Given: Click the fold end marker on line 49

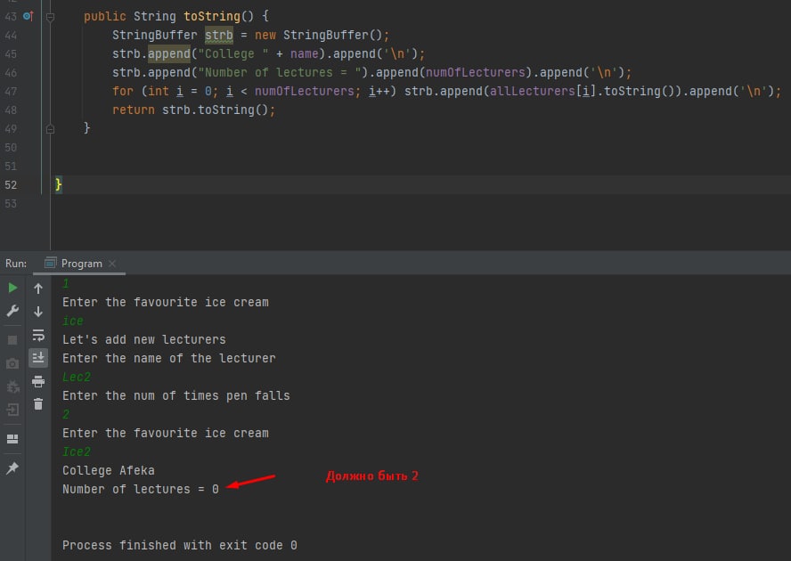Looking at the screenshot, I should pos(50,129).
